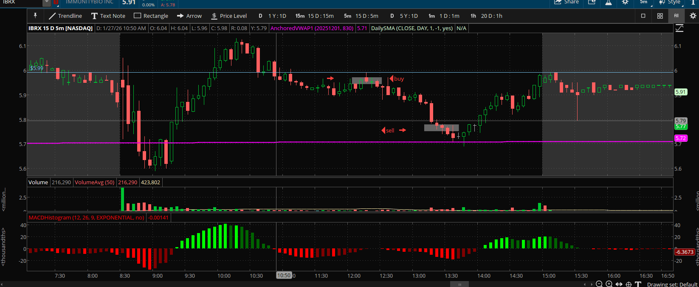Open the Drawing set: Default selector
Viewport: 699px width, 287px height.
[x=672, y=284]
